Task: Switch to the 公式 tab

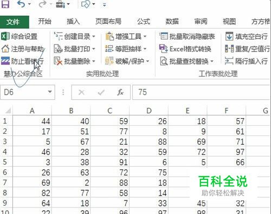Action: click(x=143, y=22)
